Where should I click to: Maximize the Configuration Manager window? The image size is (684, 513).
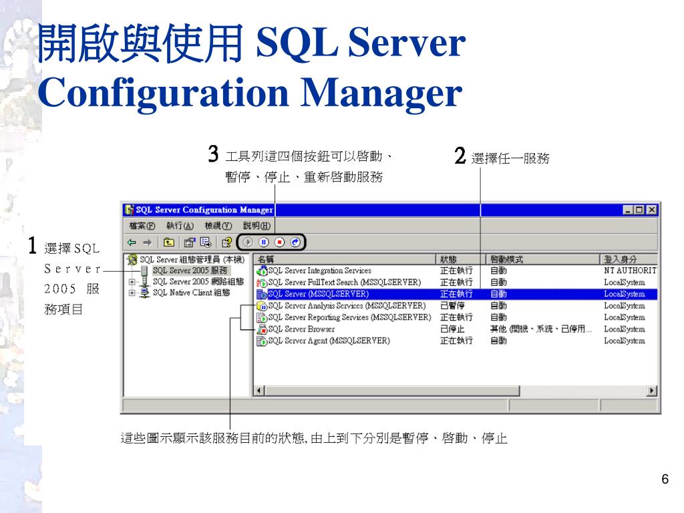(x=639, y=210)
